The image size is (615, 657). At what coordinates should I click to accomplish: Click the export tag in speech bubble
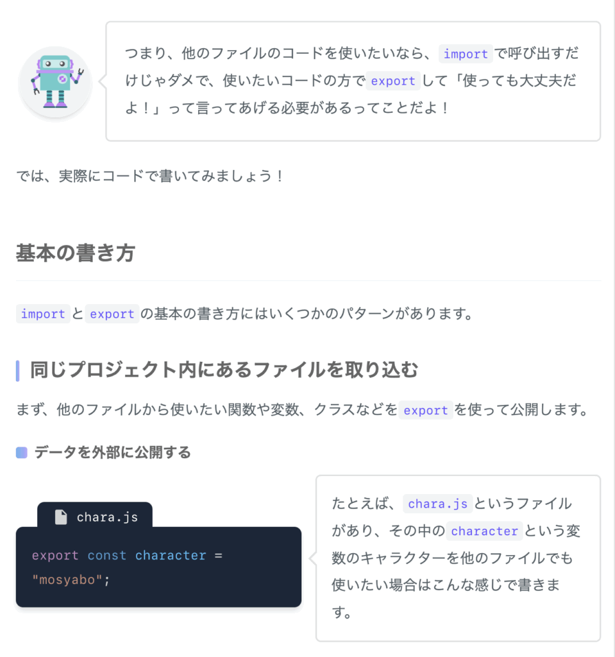pyautogui.click(x=393, y=81)
